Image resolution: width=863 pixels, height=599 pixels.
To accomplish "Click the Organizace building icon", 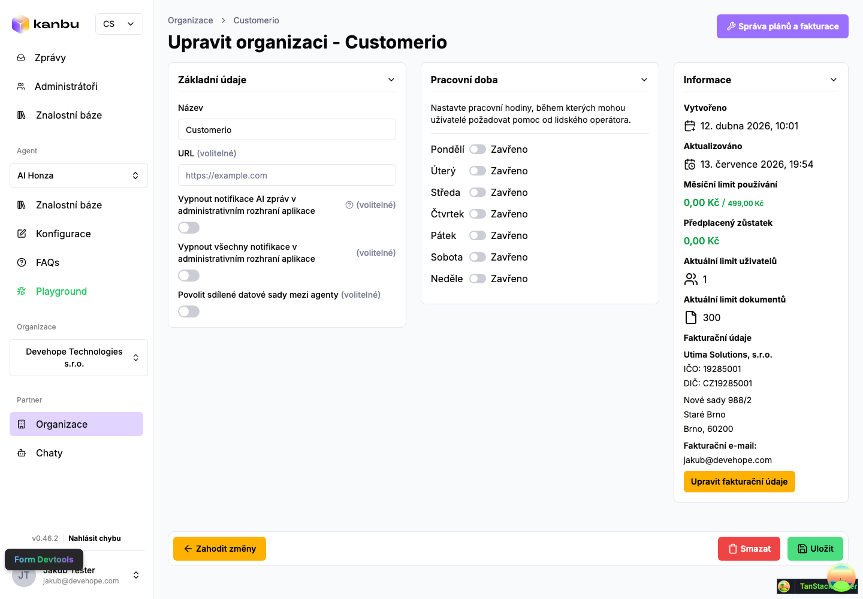I will pyautogui.click(x=22, y=424).
